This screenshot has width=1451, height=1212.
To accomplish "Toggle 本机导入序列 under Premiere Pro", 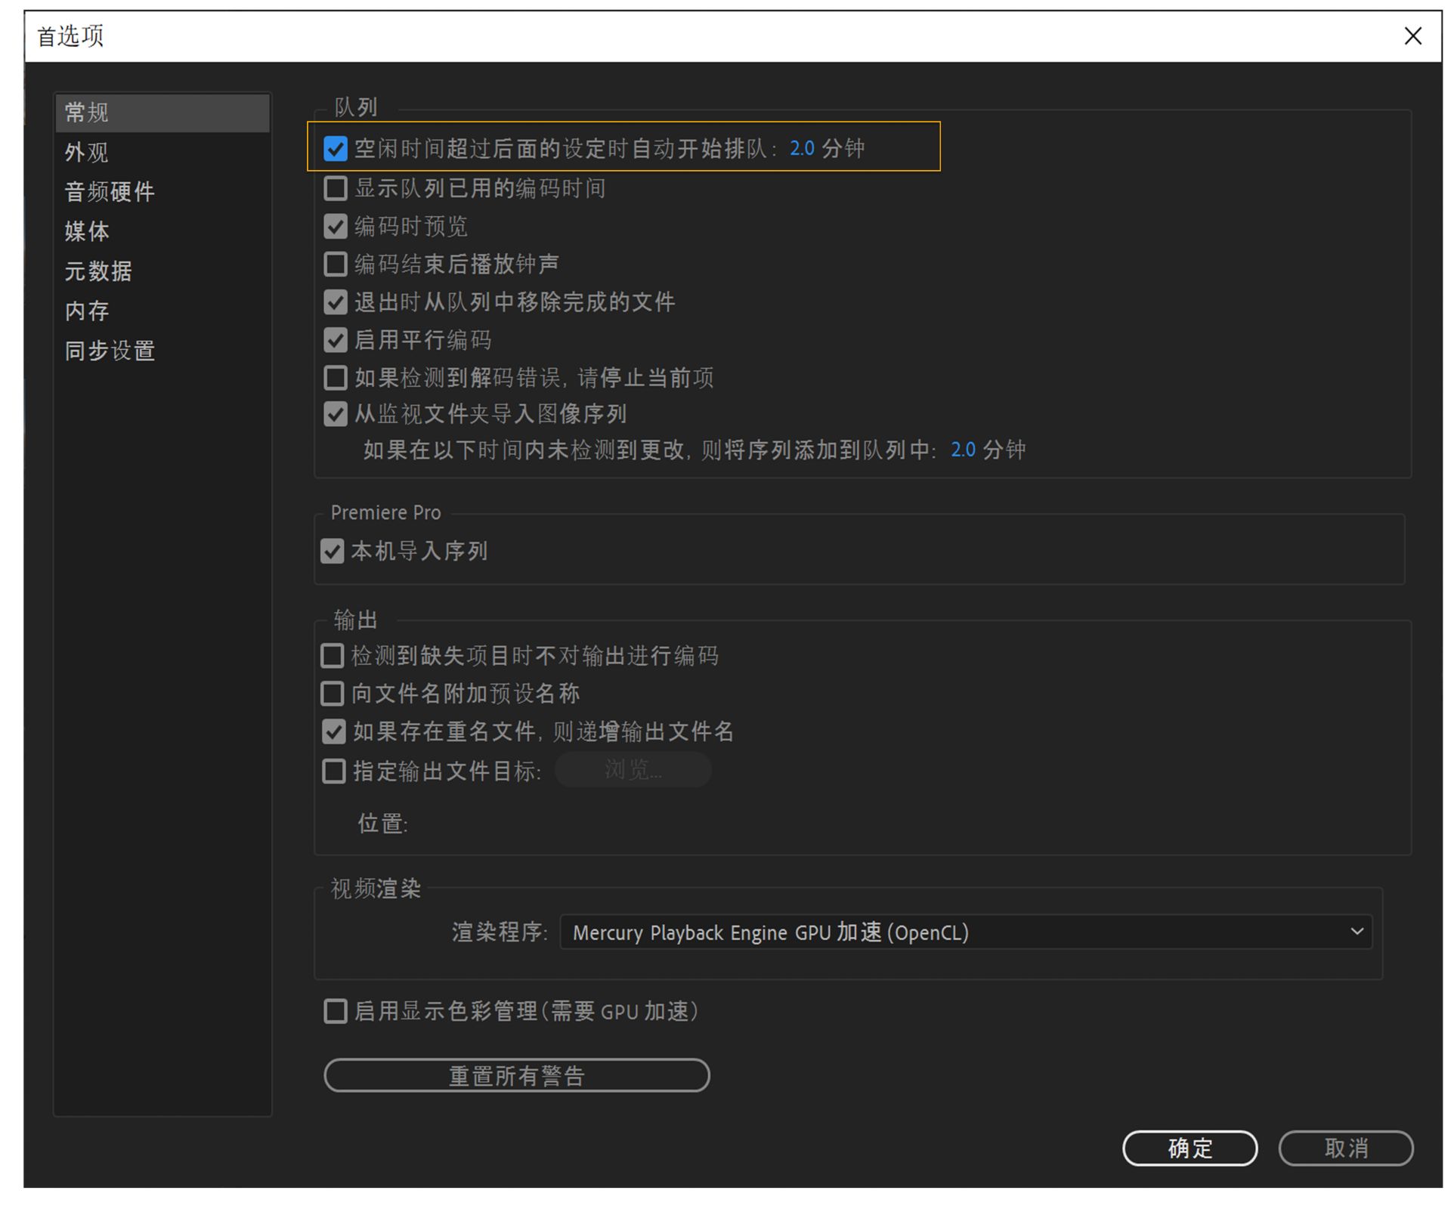I will [x=333, y=551].
